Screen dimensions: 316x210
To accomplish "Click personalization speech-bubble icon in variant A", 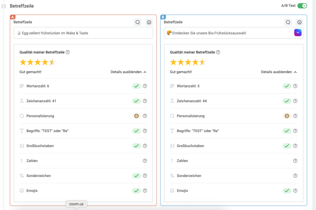I will coord(138,22).
